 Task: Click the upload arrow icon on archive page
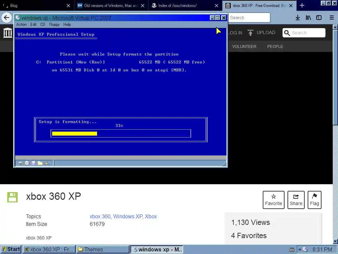click(x=251, y=33)
